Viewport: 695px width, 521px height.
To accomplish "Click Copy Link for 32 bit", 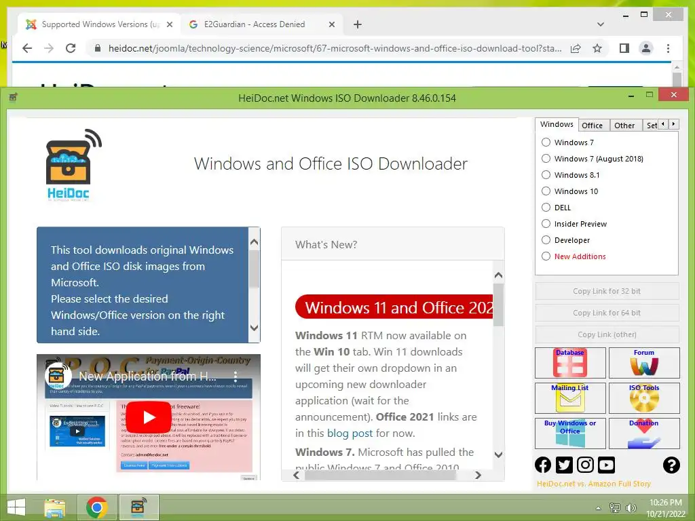I will (607, 291).
